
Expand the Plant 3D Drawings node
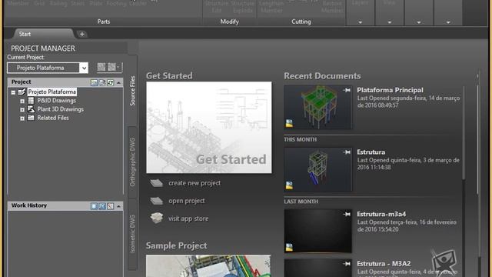tap(22, 110)
